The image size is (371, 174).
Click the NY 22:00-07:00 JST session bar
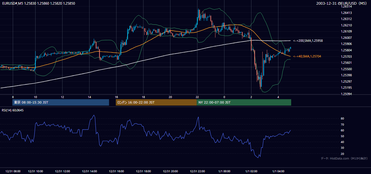coord(244,102)
